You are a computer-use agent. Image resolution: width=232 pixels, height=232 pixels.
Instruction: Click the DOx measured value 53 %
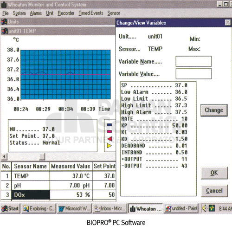pyautogui.click(x=83, y=195)
